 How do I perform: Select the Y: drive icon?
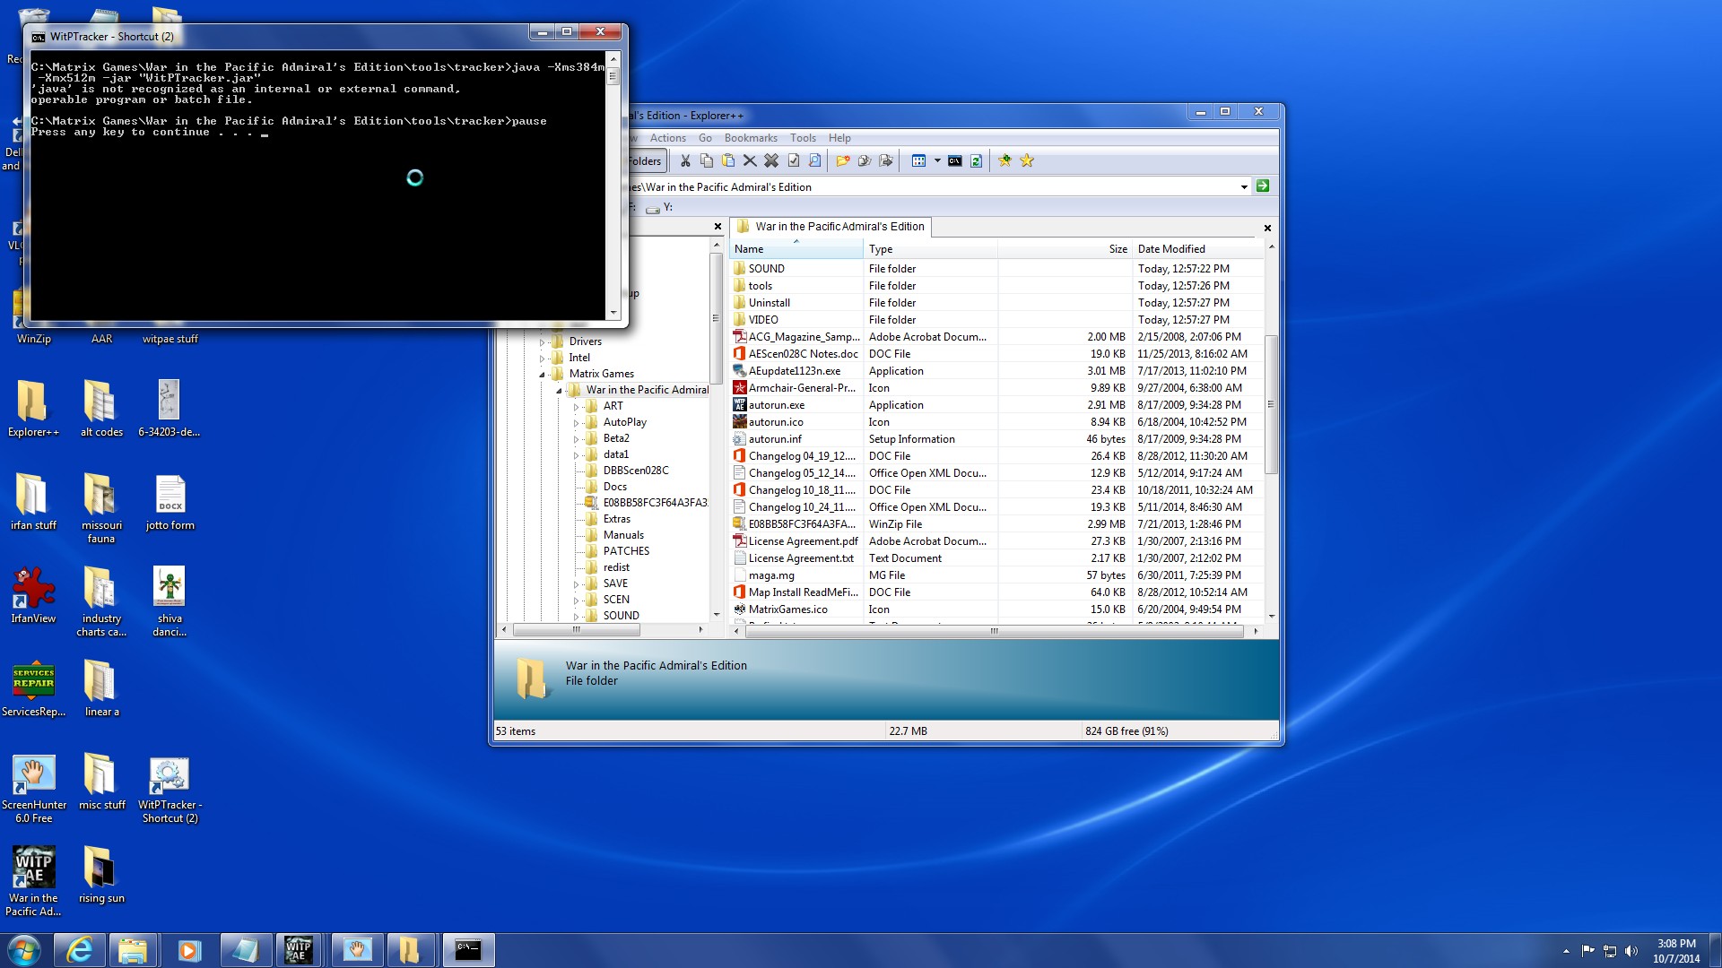pos(659,208)
